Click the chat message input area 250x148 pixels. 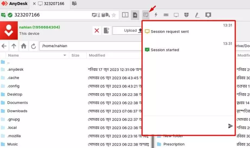click(185, 126)
